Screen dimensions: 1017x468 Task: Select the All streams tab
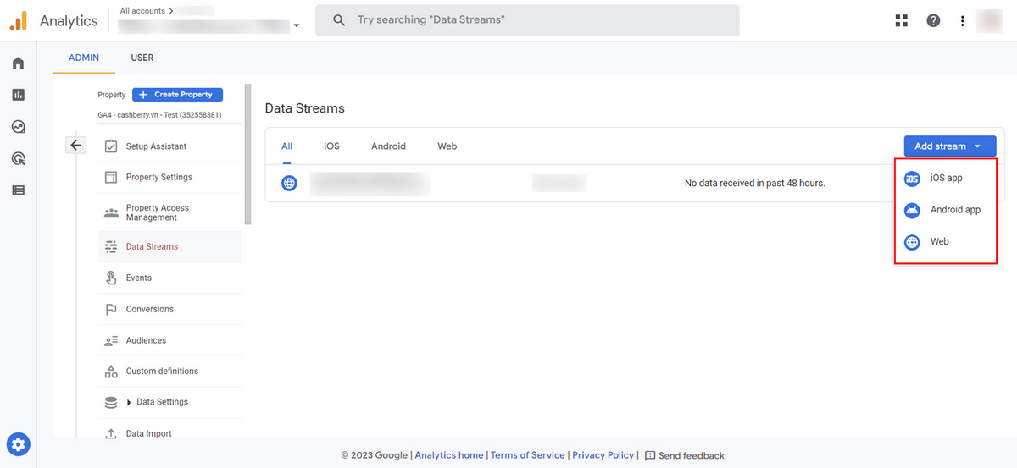click(287, 146)
